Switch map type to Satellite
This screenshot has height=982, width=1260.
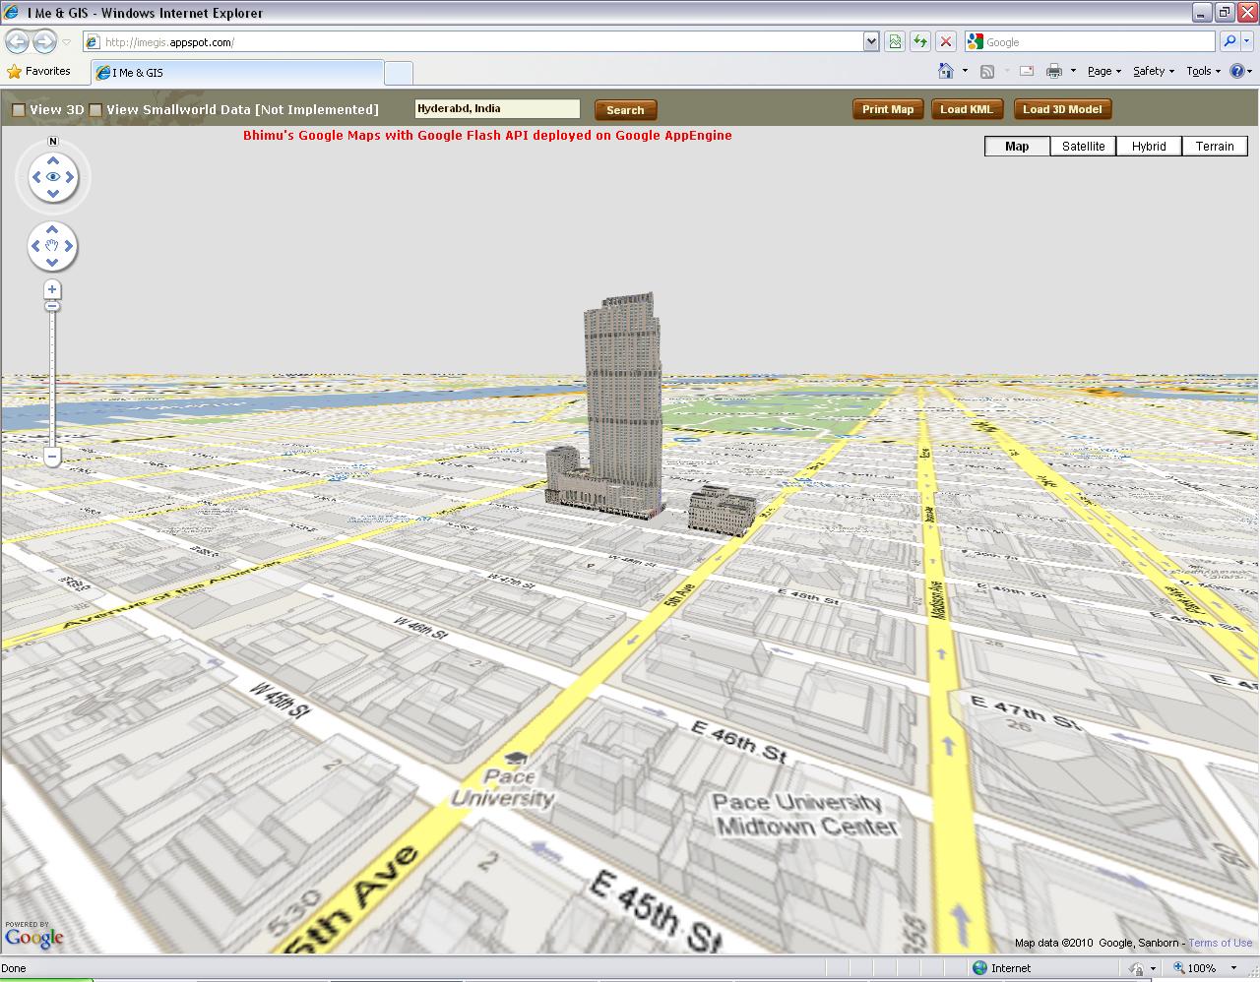1083,146
